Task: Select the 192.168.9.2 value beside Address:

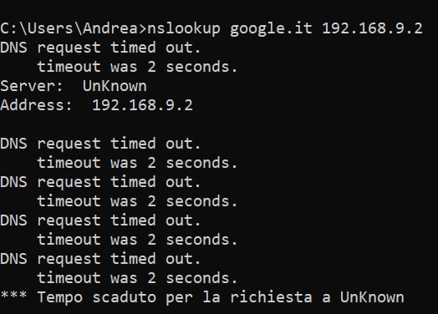Action: point(142,105)
